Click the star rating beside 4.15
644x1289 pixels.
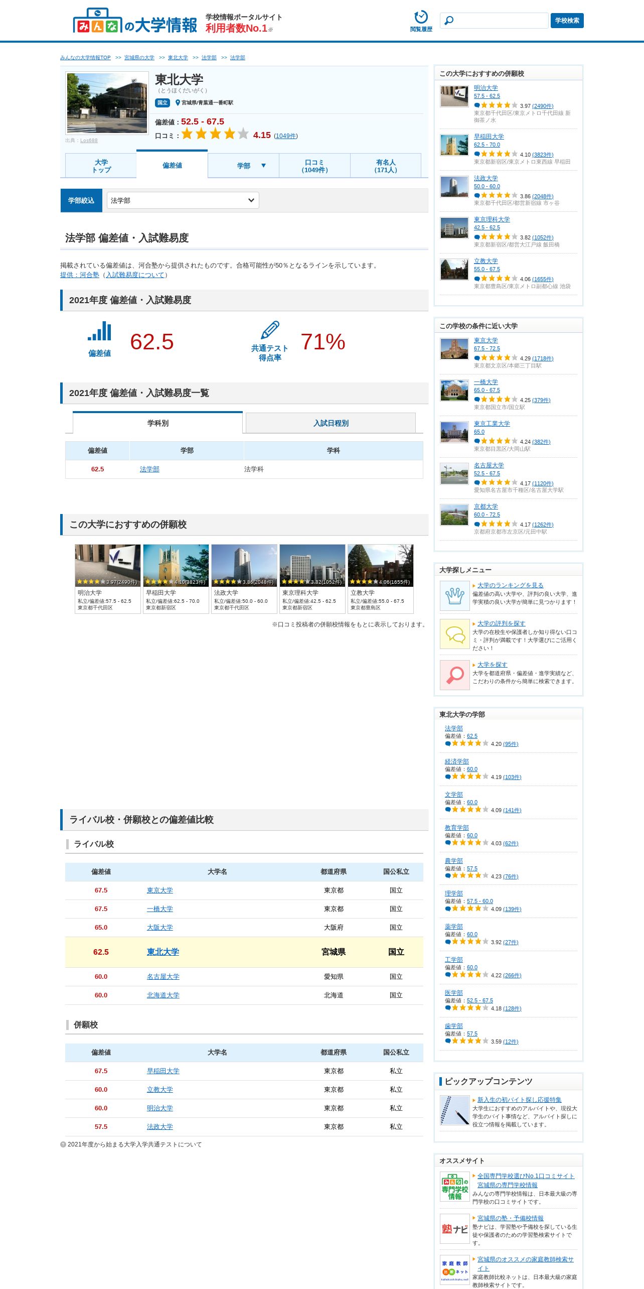(x=215, y=134)
